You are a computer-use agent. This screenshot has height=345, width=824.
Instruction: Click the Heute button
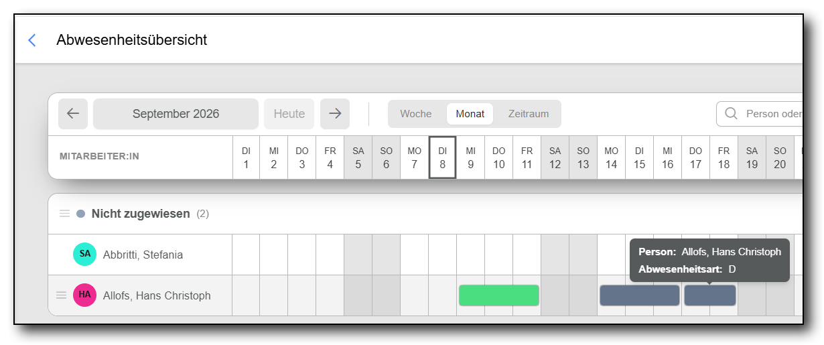coord(289,114)
